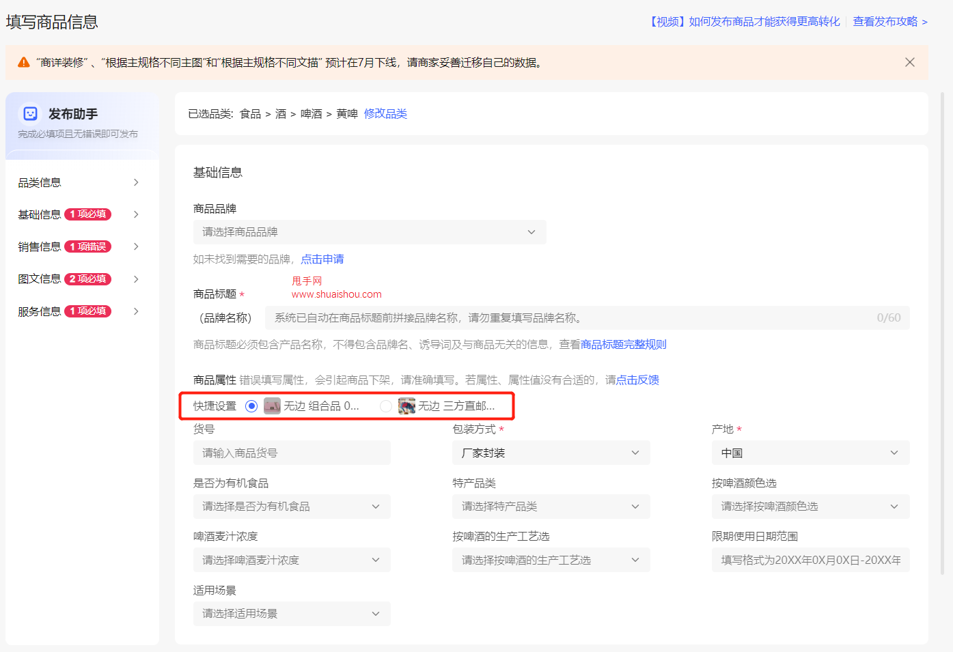The width and height of the screenshot is (953, 652).
Task: Click second quick-setting product thumbnail 无边 三方直邮
Action: [406, 406]
